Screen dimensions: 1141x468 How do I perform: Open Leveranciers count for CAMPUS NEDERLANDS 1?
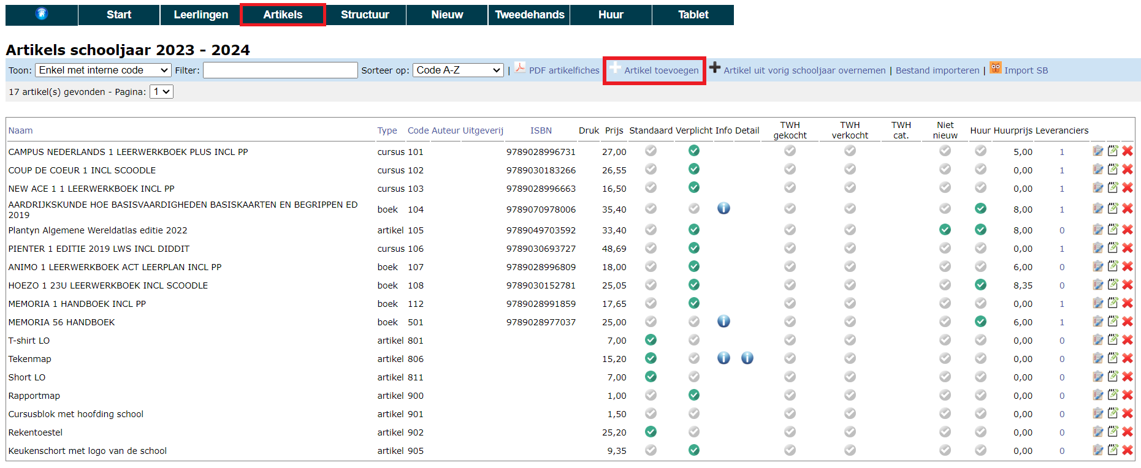pos(1062,152)
